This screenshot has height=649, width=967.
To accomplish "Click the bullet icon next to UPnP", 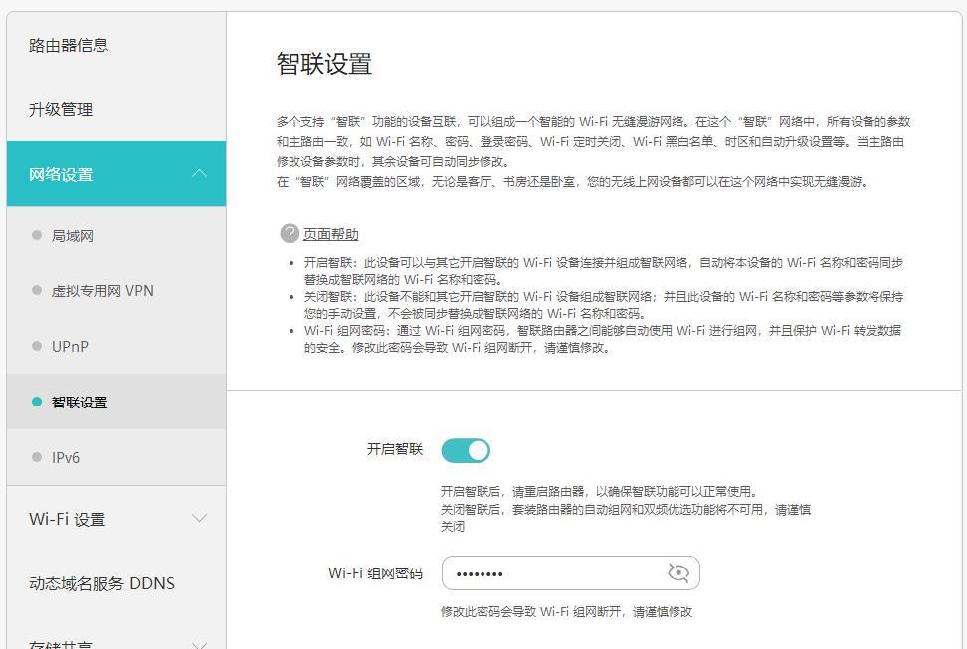I will [x=36, y=347].
